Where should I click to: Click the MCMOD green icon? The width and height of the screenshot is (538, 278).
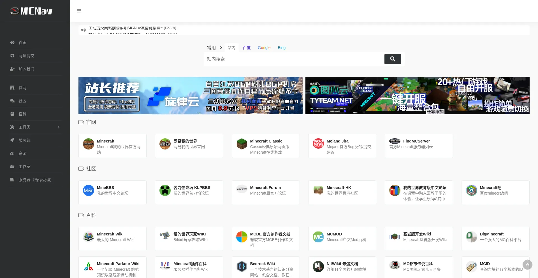click(318, 237)
